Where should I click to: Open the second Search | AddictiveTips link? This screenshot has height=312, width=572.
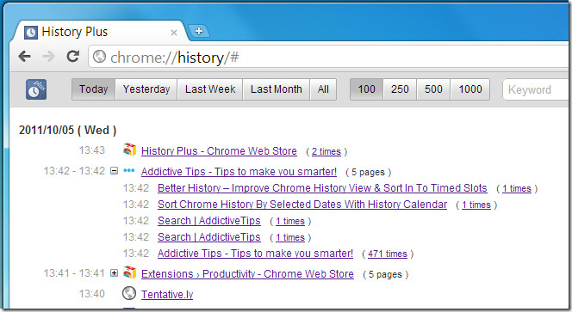pos(209,237)
